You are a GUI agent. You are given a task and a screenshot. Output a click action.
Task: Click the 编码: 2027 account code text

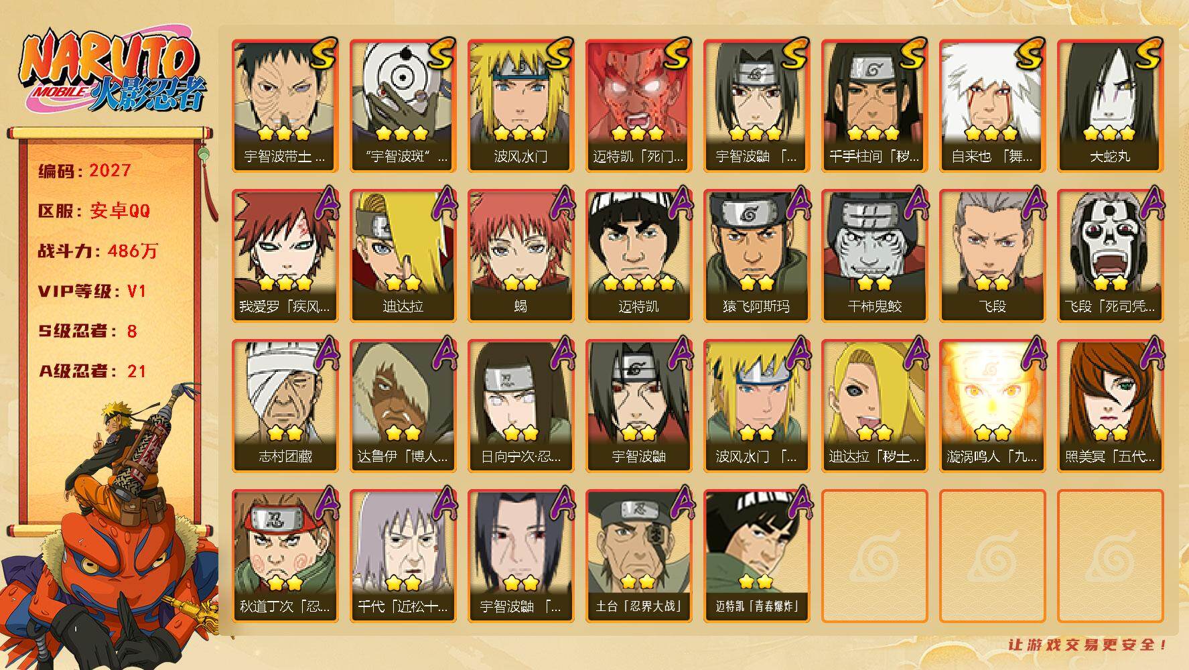(85, 171)
